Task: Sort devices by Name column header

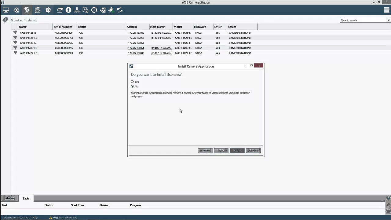Action: click(35, 27)
